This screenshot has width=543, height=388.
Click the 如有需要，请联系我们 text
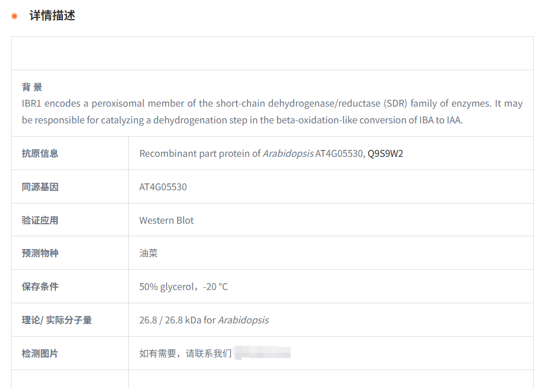point(185,353)
